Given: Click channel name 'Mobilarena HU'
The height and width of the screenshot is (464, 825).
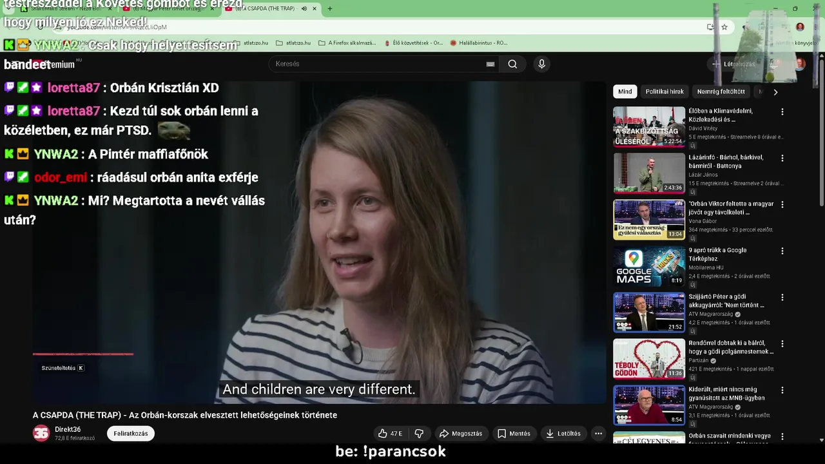Looking at the screenshot, I should coord(706,267).
